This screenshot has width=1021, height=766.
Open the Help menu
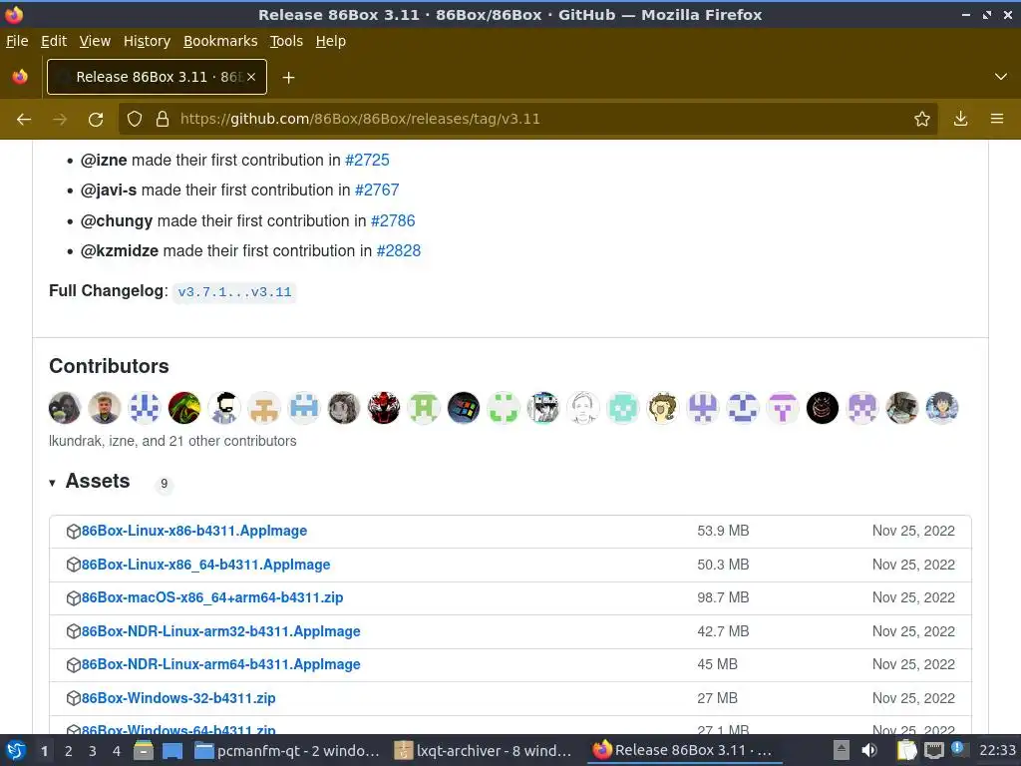(x=331, y=41)
